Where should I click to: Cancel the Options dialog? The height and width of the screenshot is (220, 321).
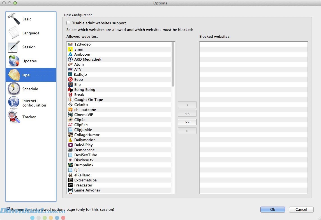[301, 209]
